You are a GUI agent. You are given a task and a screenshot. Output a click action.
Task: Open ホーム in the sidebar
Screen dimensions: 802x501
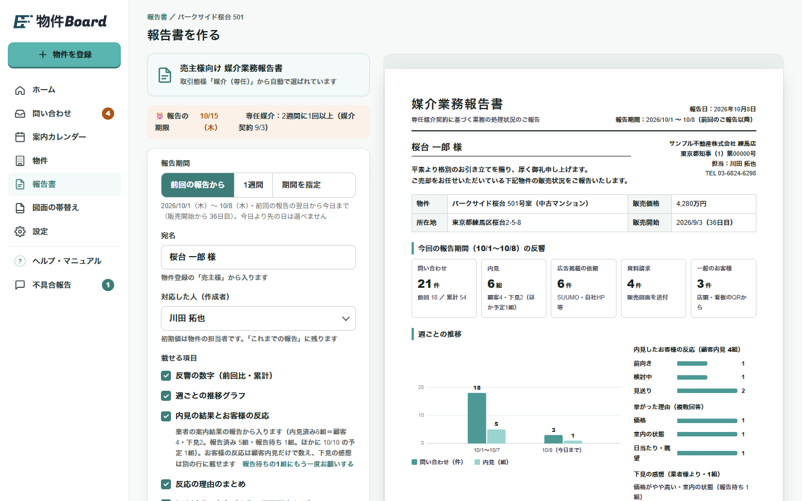[x=64, y=90]
